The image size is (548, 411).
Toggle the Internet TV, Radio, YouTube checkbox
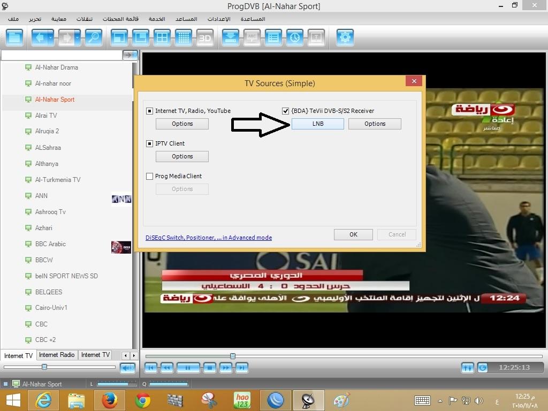[x=150, y=111]
